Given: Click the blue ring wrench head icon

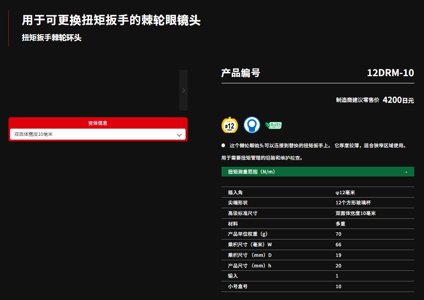Looking at the screenshot, I should pyautogui.click(x=252, y=125).
